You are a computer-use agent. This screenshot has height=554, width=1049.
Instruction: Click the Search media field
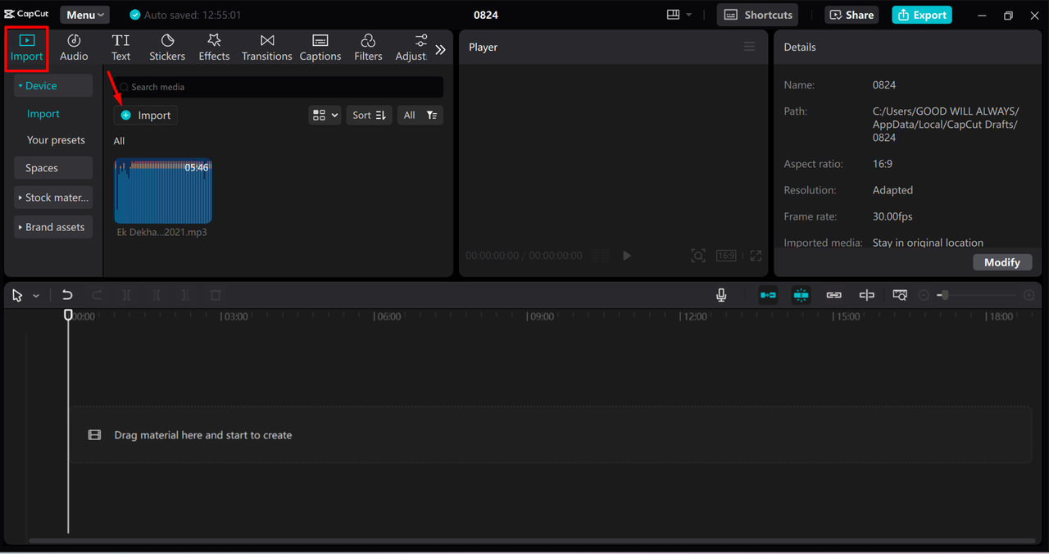[279, 87]
